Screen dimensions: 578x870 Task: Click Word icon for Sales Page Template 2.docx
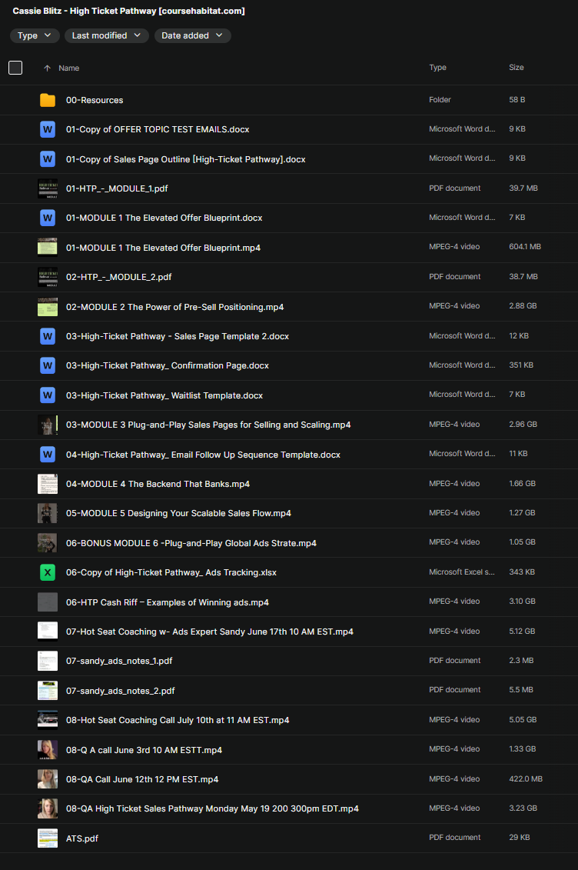click(x=48, y=336)
